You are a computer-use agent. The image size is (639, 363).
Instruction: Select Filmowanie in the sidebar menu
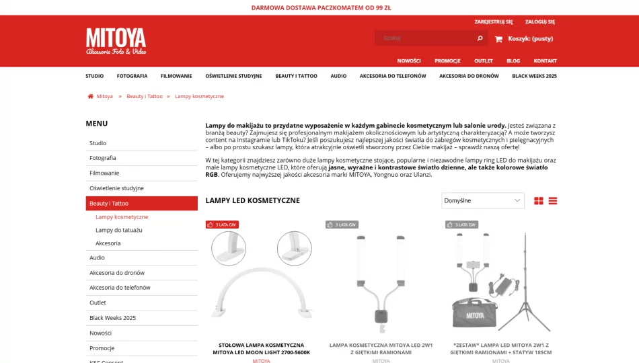pos(141,173)
